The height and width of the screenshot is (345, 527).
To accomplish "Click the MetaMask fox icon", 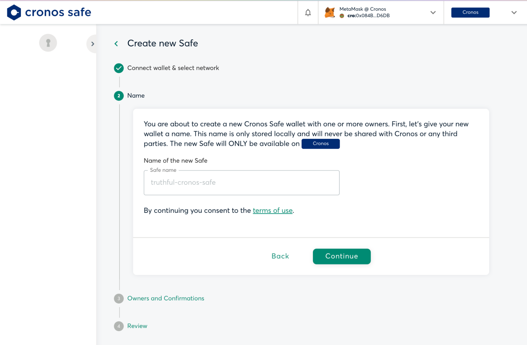I will (330, 12).
